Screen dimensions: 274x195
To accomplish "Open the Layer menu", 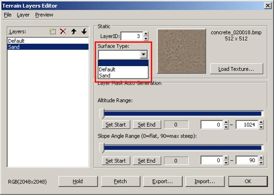I will [x=23, y=15].
